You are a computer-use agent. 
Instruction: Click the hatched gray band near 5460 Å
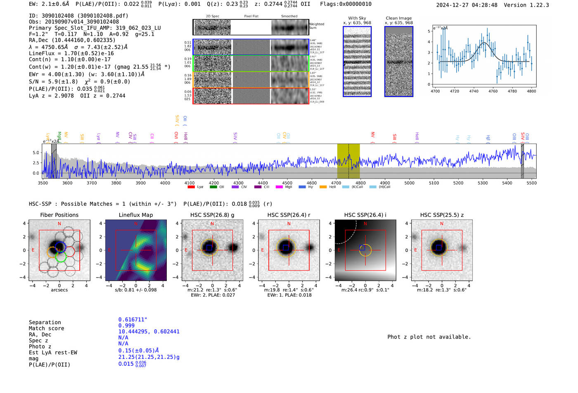point(522,161)
